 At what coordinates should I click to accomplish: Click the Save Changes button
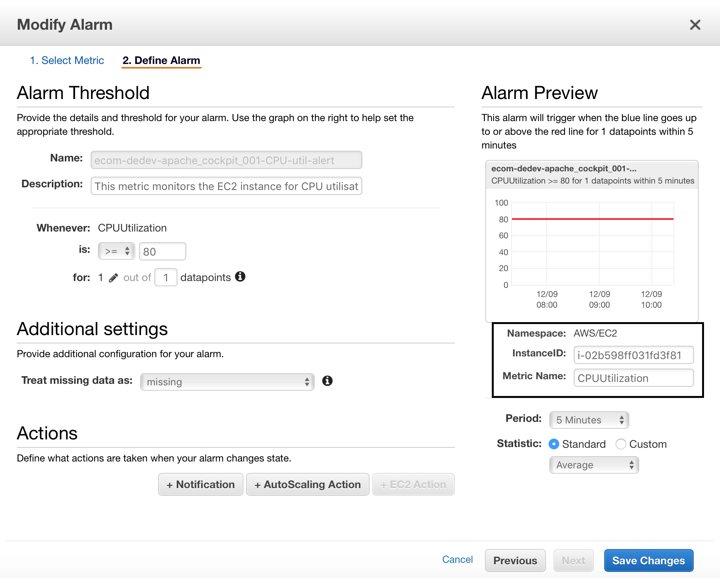(x=649, y=560)
